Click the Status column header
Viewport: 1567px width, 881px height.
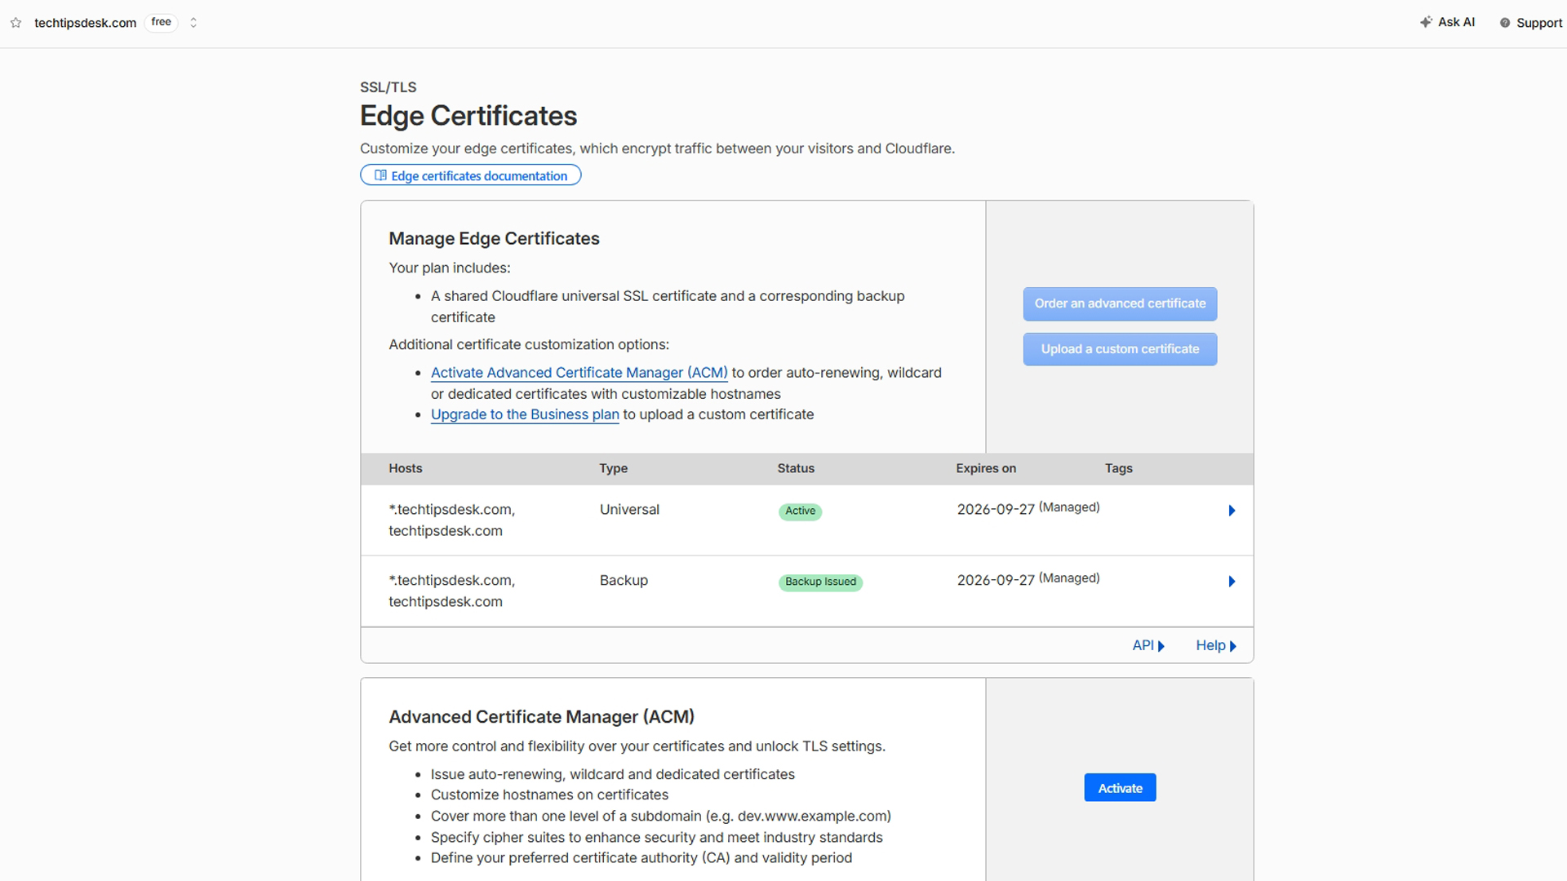point(796,468)
